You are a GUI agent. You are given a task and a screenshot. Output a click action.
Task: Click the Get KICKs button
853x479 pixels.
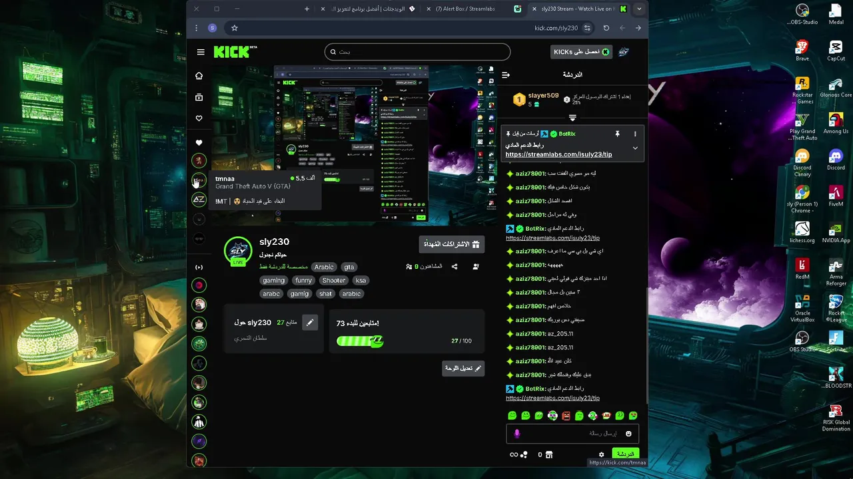(581, 52)
